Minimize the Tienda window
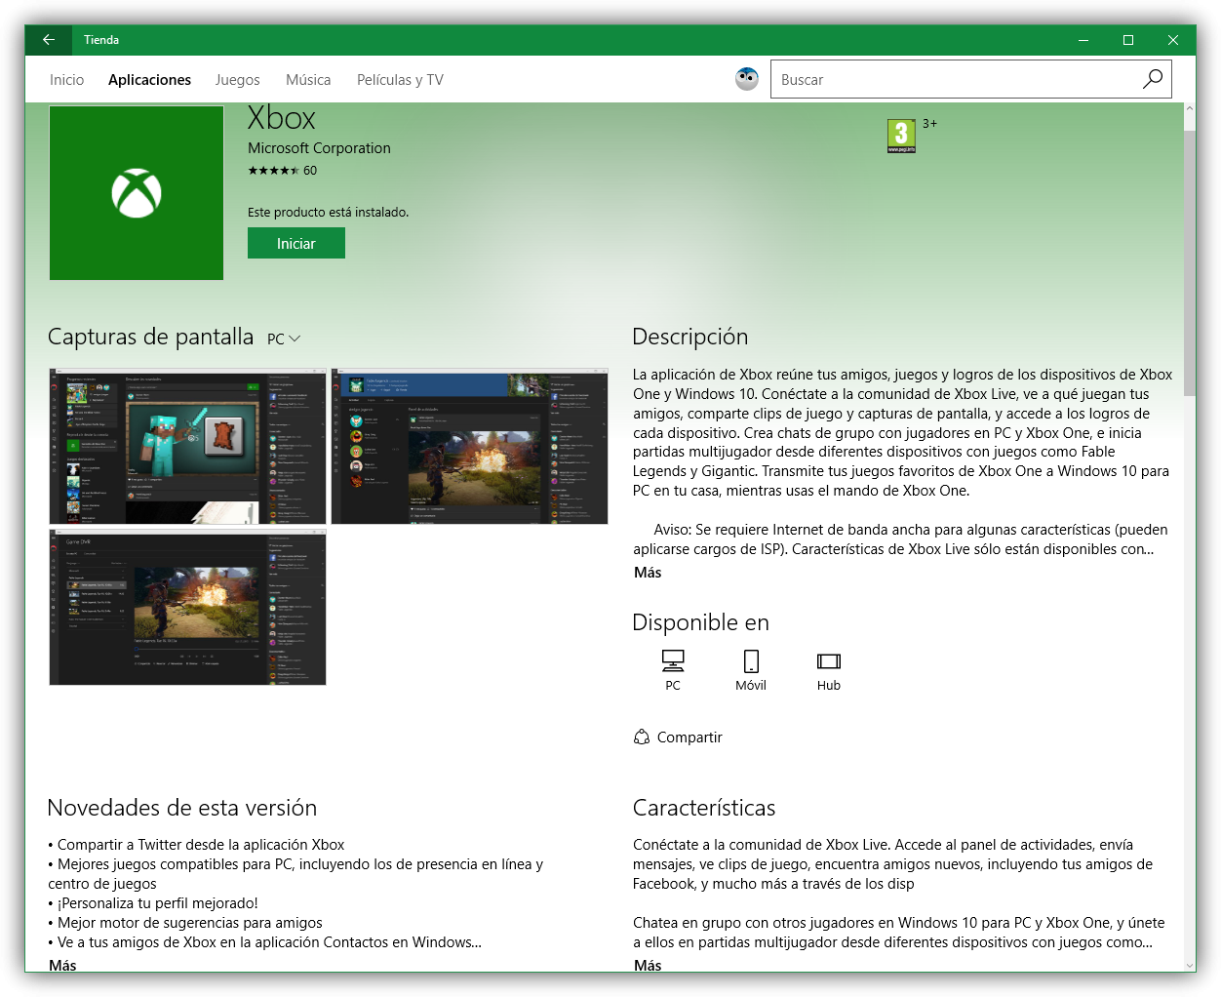 pos(1083,40)
